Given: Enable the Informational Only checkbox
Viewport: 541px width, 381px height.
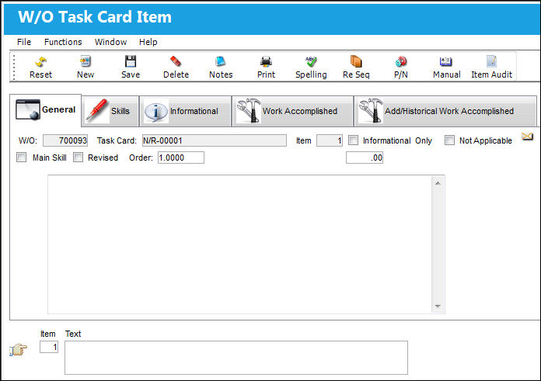Looking at the screenshot, I should (x=353, y=140).
